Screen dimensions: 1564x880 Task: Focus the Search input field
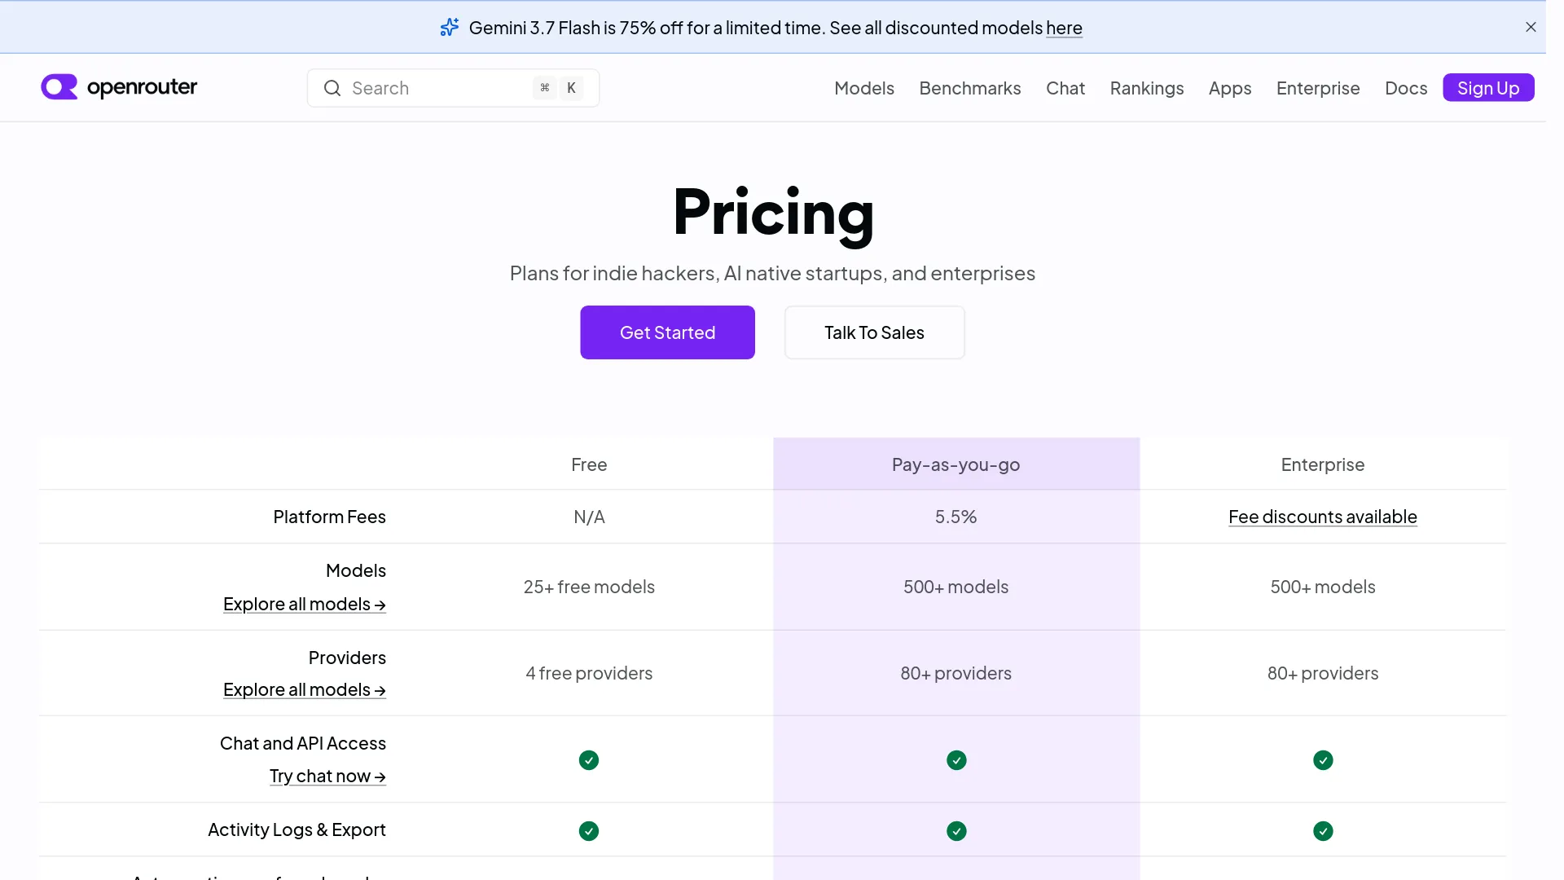(453, 88)
